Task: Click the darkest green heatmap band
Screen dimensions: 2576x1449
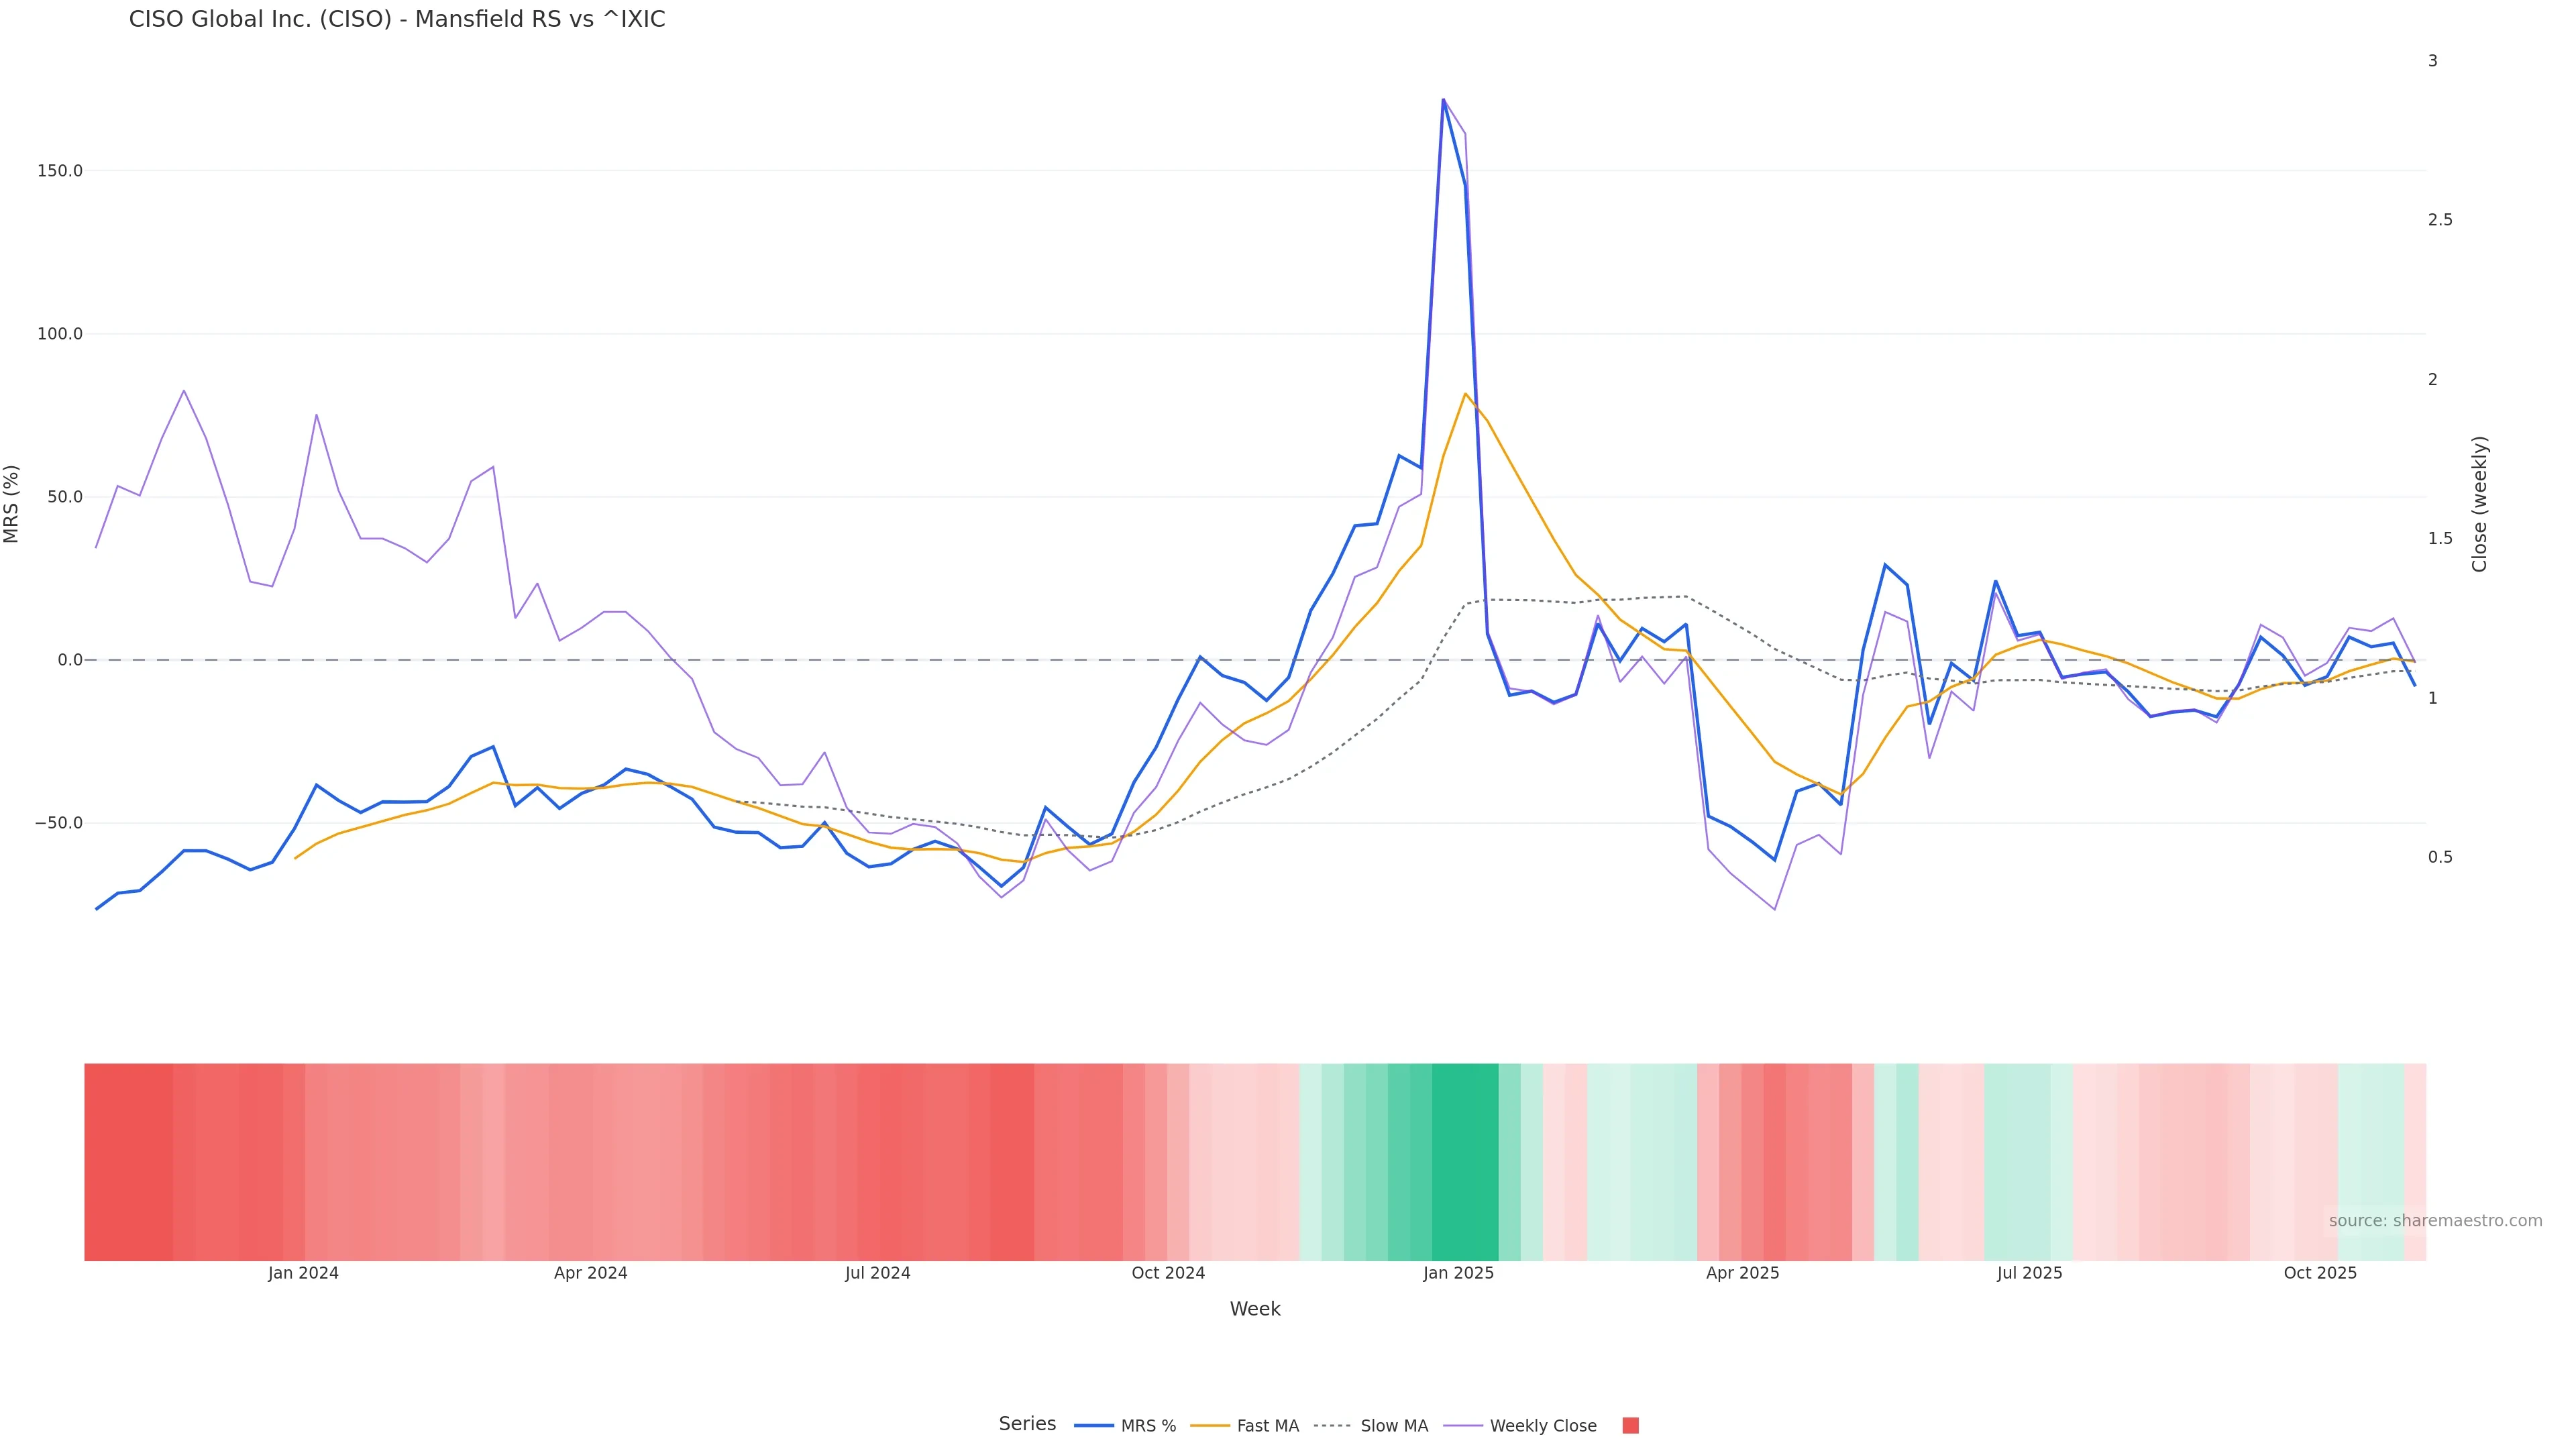Action: [1465, 1162]
